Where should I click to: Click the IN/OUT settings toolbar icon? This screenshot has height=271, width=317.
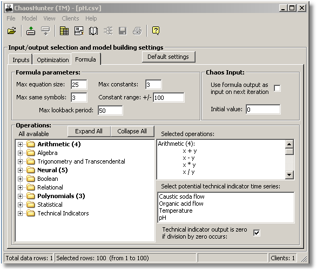coord(79,31)
